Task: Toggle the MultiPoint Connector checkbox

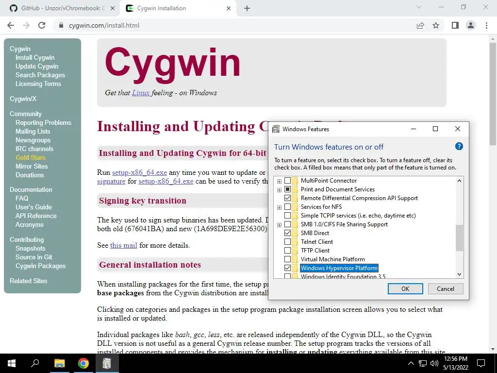Action: [x=287, y=181]
